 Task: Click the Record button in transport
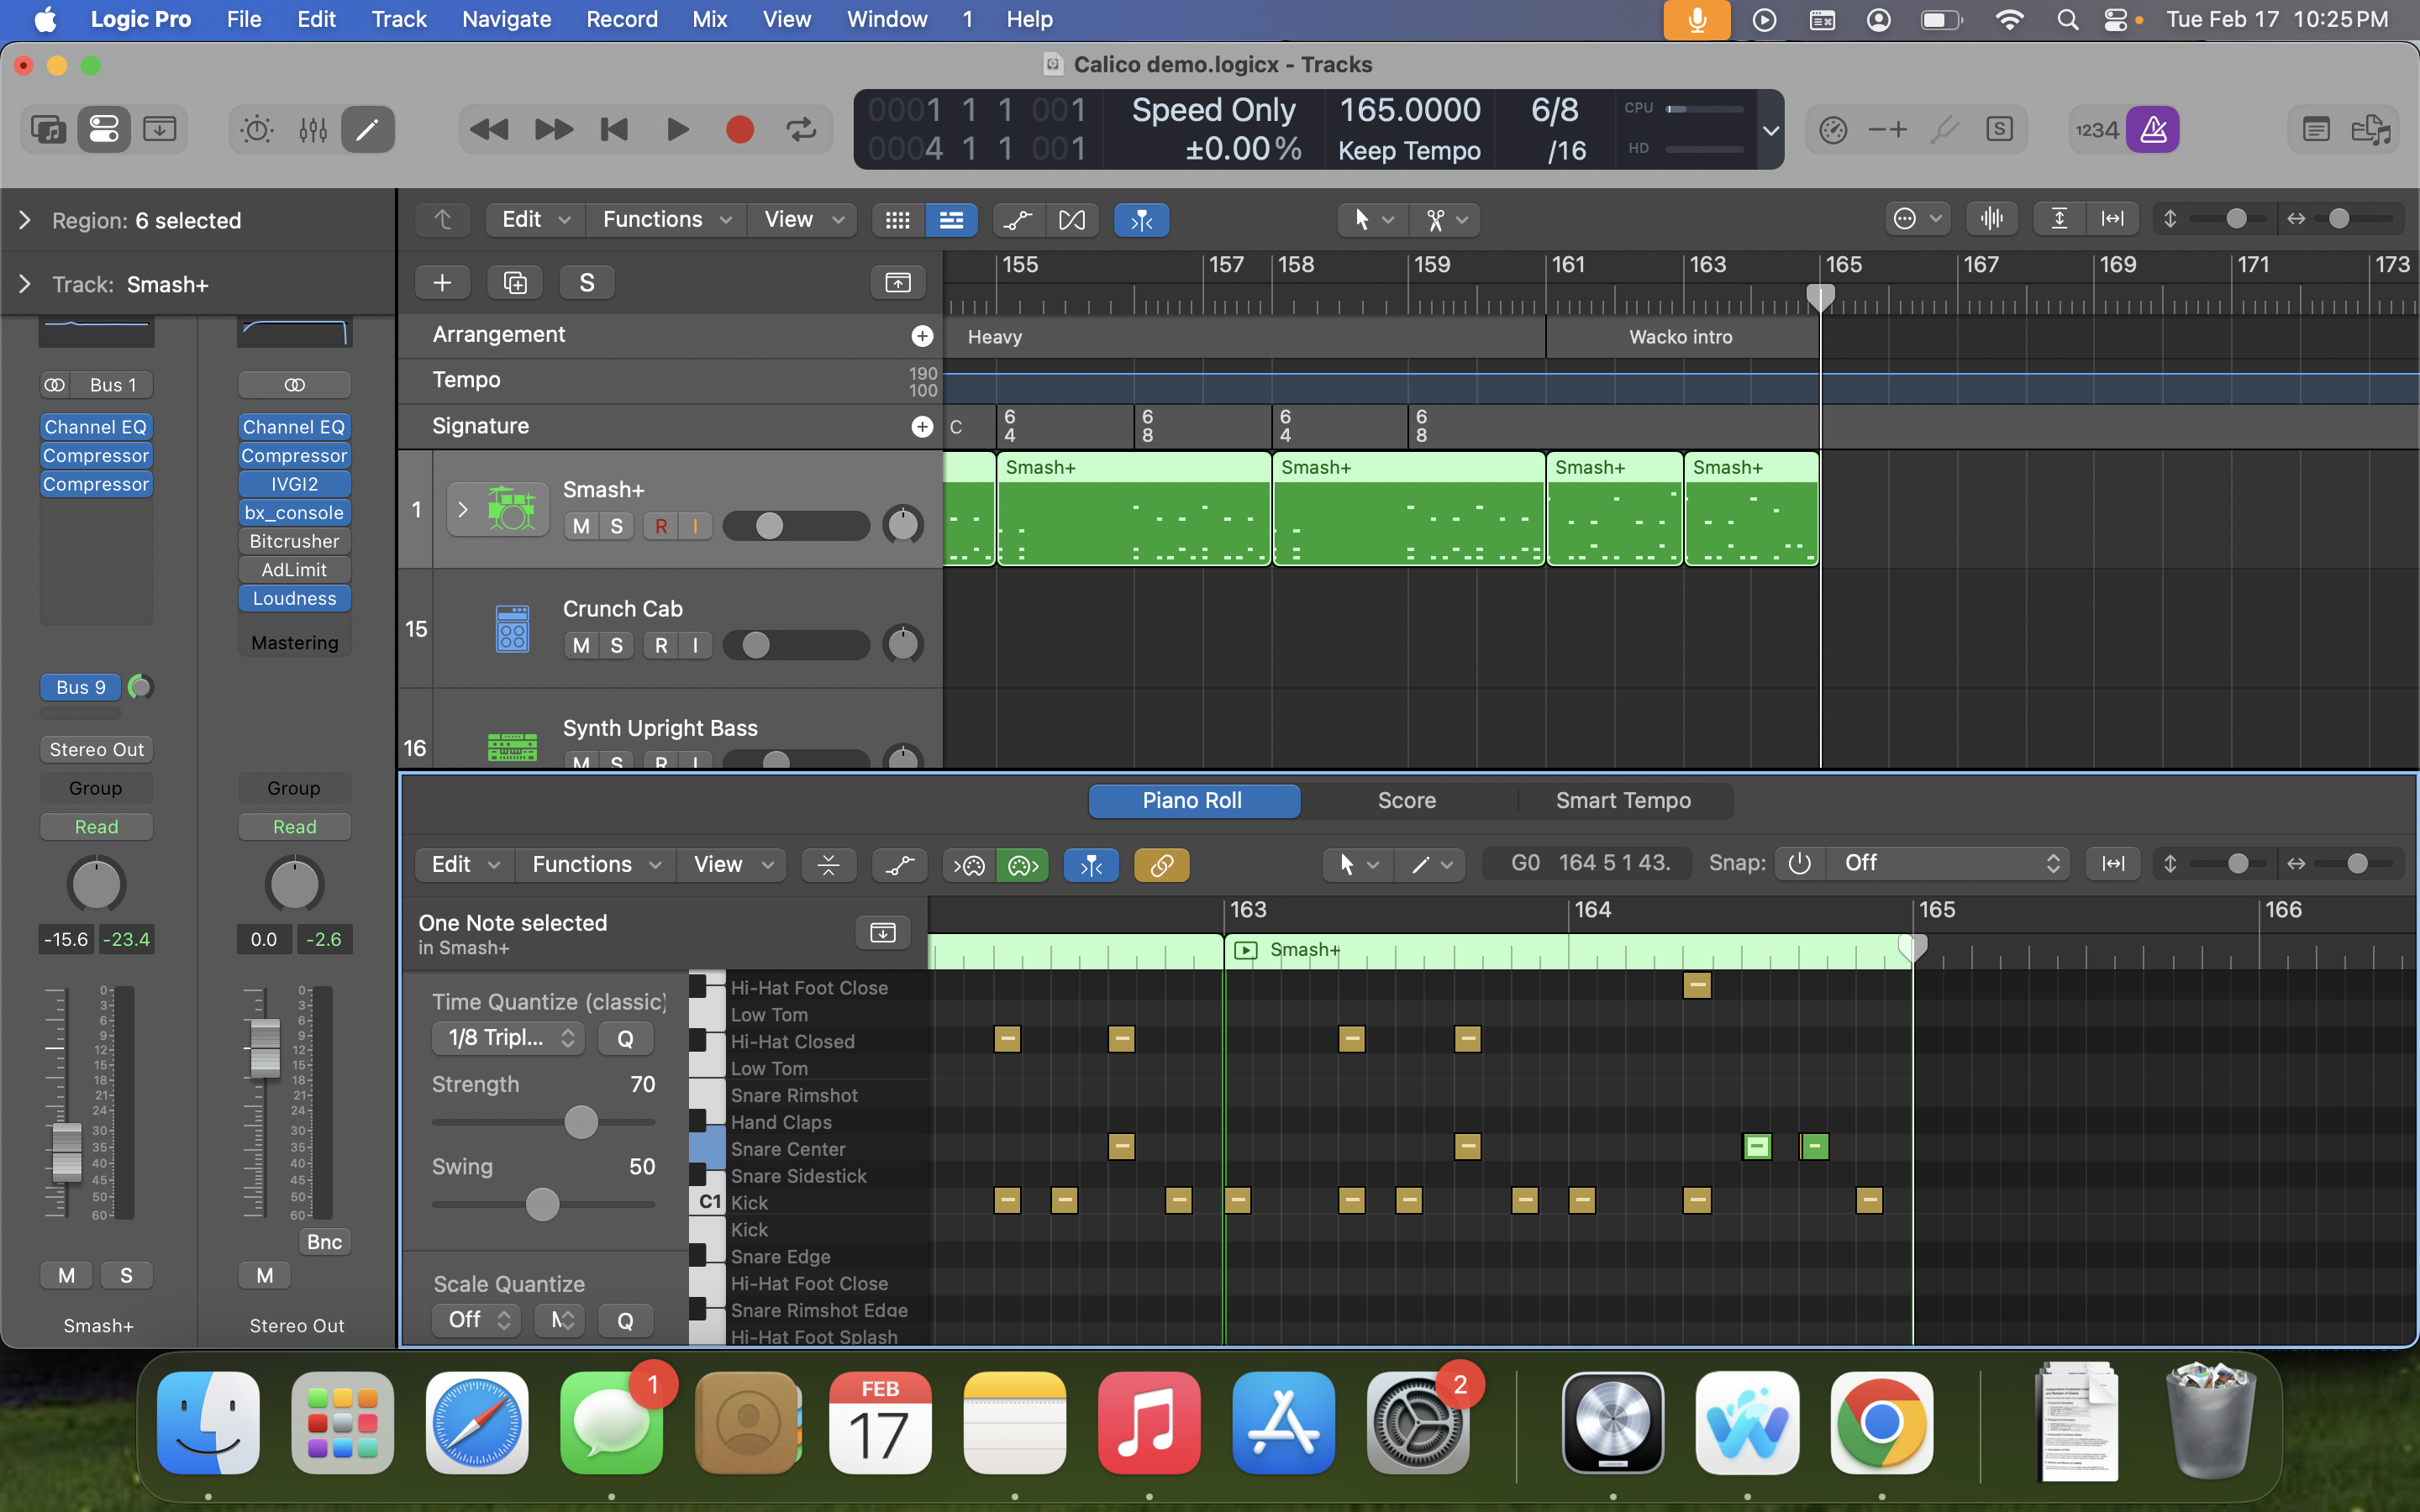(739, 130)
